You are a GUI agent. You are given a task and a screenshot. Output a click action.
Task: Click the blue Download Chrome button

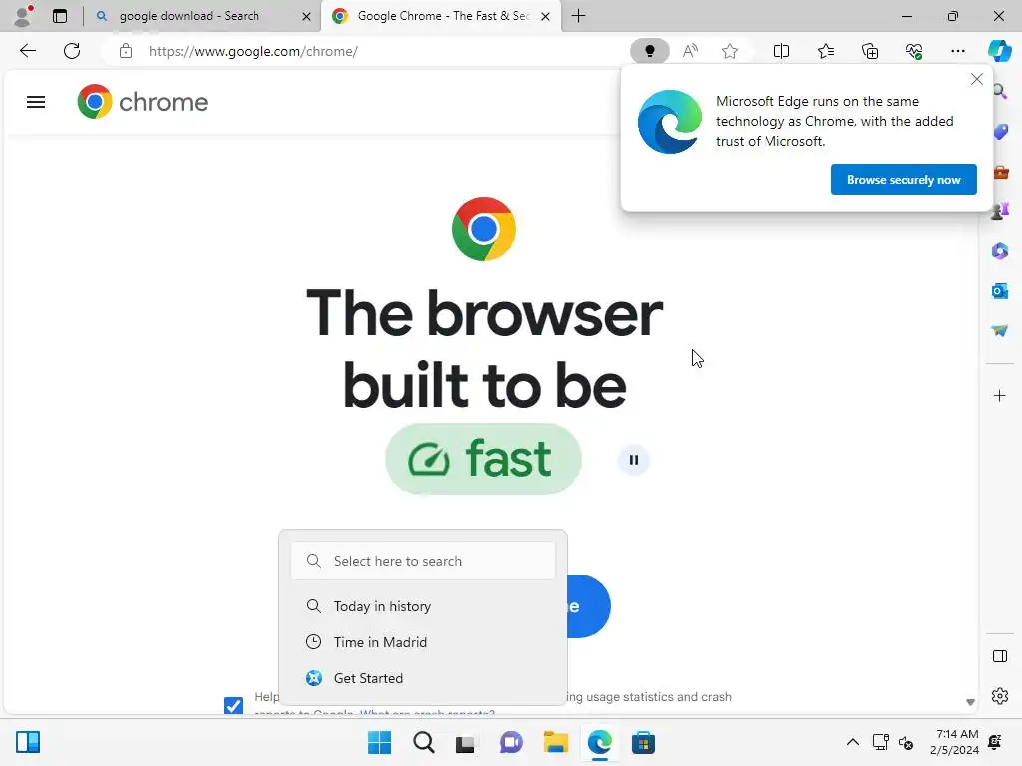coord(588,606)
